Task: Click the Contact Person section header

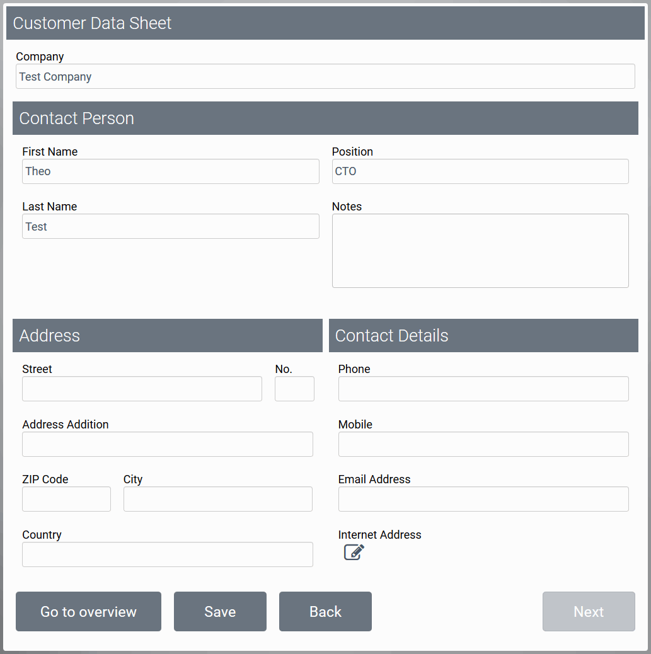Action: [325, 118]
